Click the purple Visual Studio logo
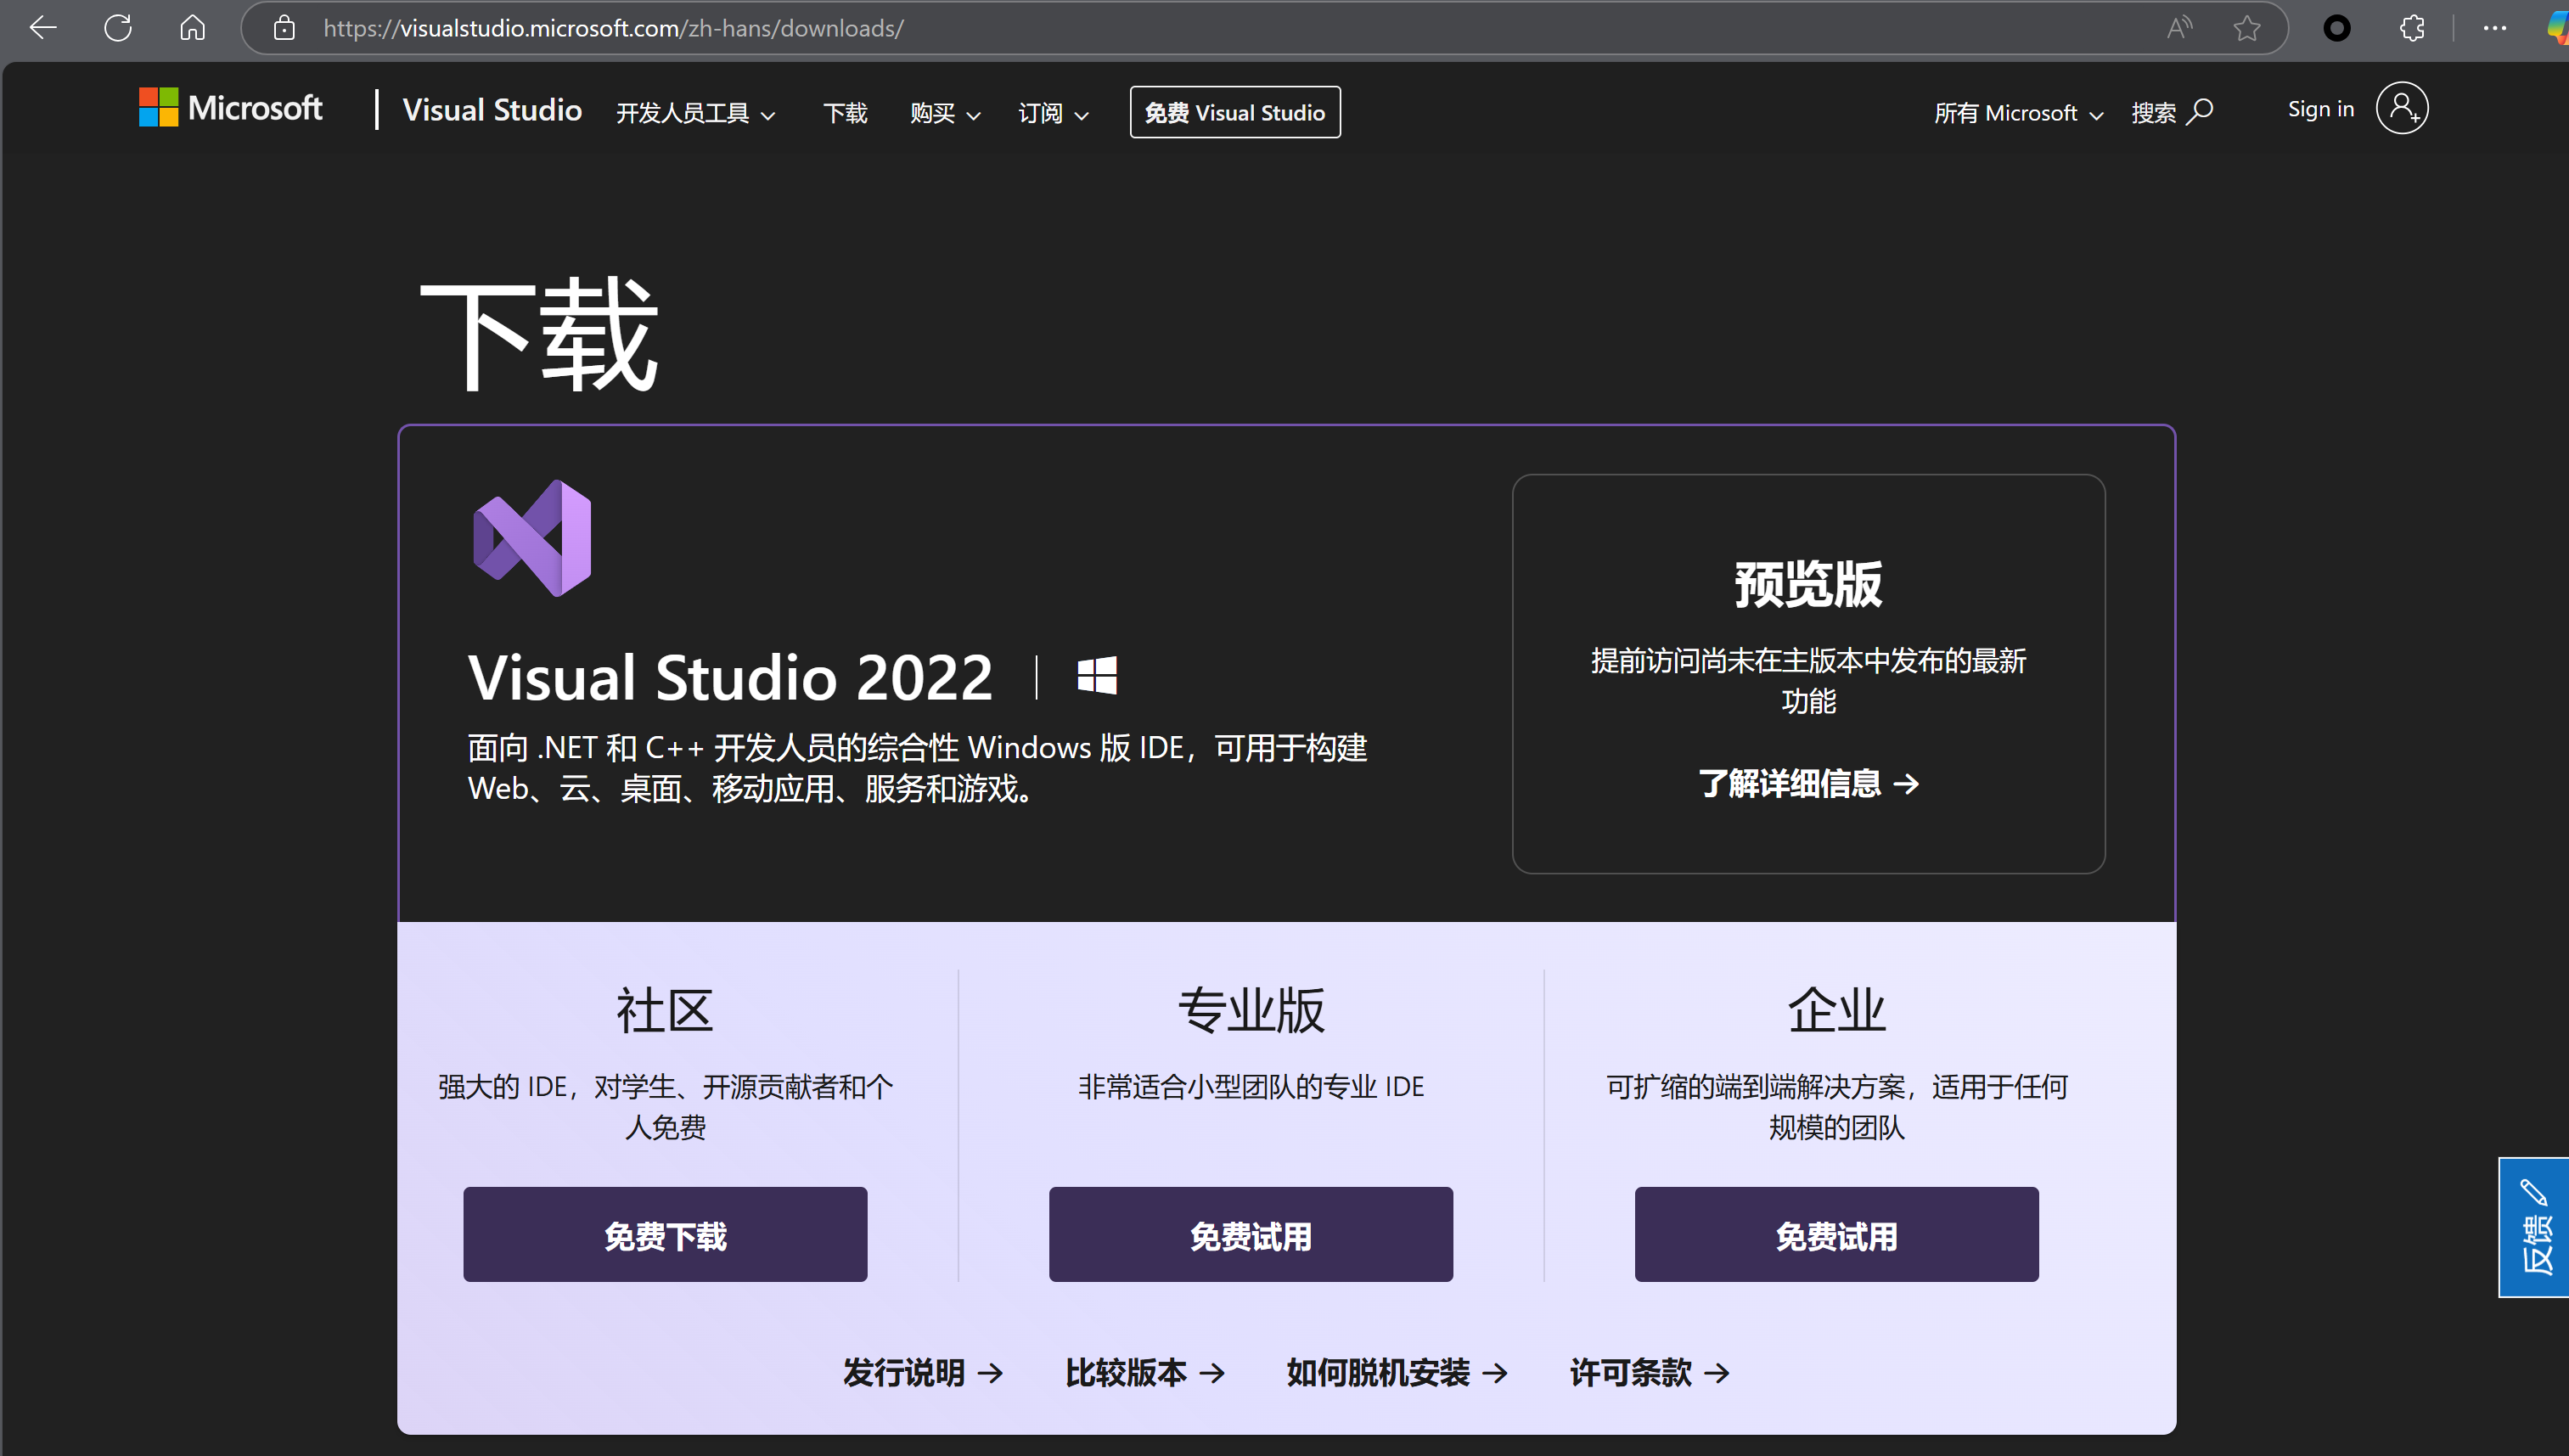Image resolution: width=2569 pixels, height=1456 pixels. pyautogui.click(x=532, y=538)
